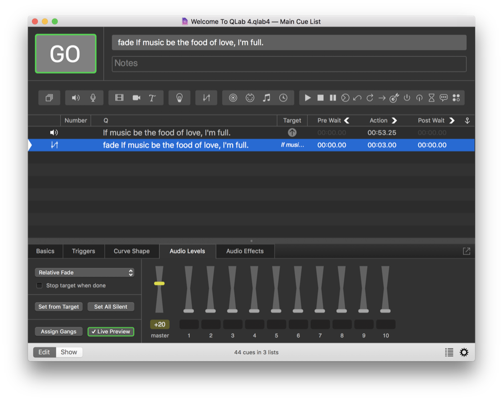This screenshot has height=401, width=503.
Task: Insert a Video cue with filmstrip icon
Action: 119,98
